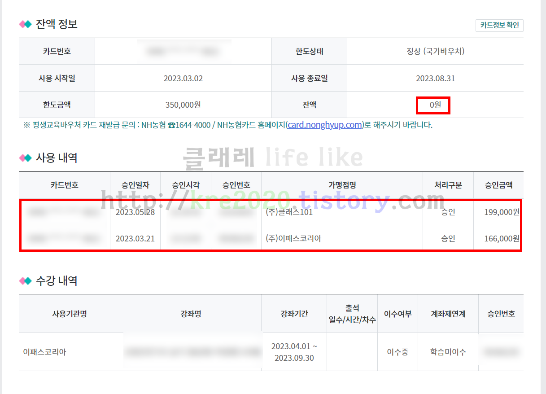The height and width of the screenshot is (394, 546).
Task: Click the 잔액 정보 section heading
Action: coord(57,24)
